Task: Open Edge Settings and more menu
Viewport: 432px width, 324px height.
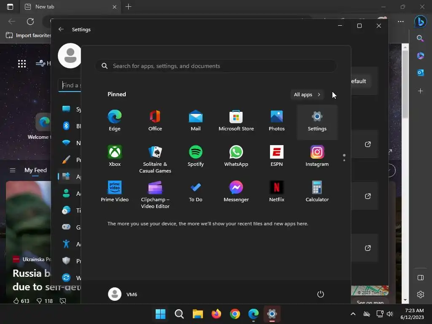Action: pos(401,22)
